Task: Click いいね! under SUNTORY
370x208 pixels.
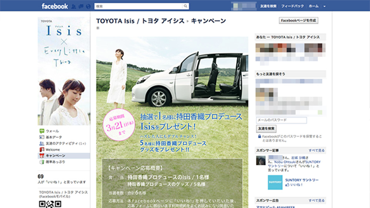Action: point(296,185)
